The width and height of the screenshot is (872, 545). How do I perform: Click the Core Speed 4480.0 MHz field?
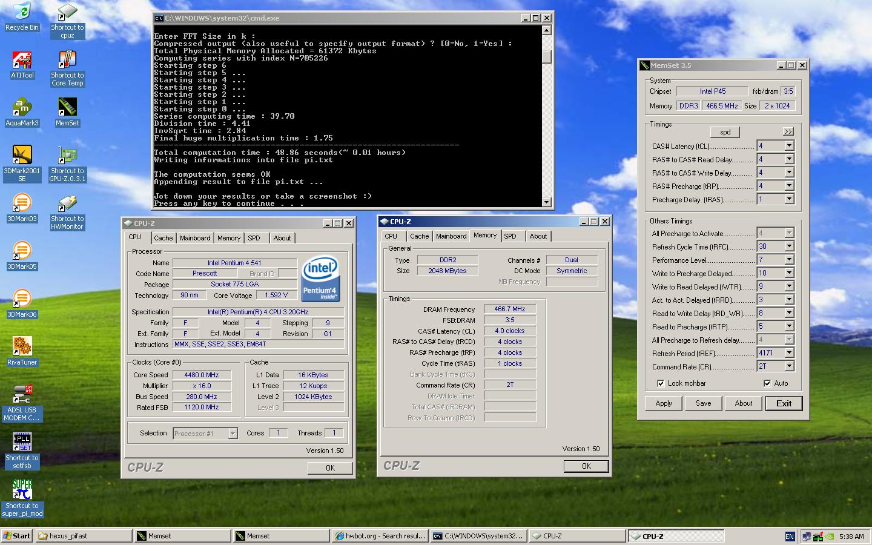coord(202,375)
